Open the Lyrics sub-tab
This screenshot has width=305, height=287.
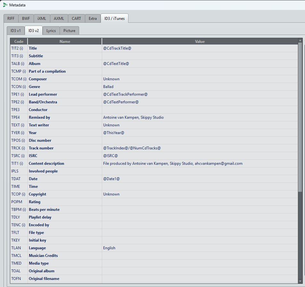coord(51,31)
